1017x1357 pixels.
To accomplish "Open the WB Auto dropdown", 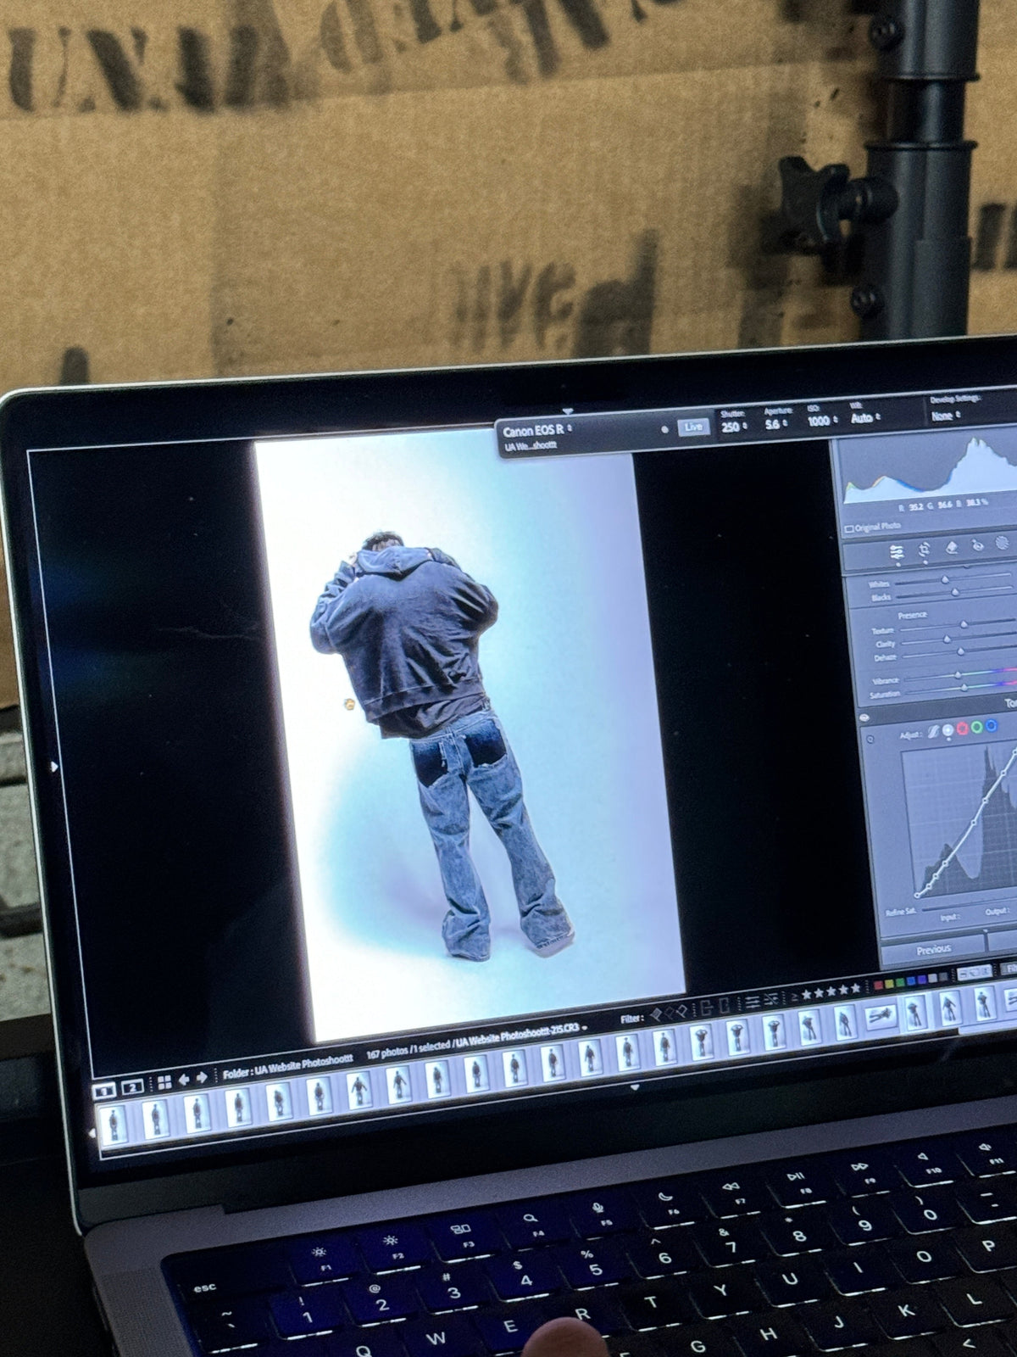I will click(865, 418).
